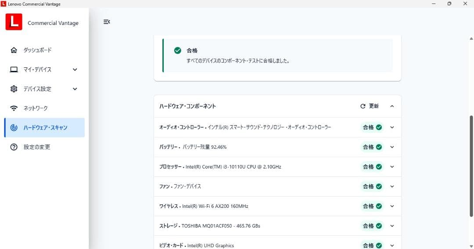Click the マイ・デバイス laptop icon
The height and width of the screenshot is (249, 474).
pos(14,70)
